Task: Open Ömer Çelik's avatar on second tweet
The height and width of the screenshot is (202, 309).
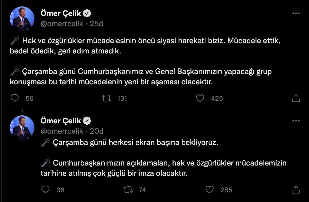Action: (x=22, y=128)
